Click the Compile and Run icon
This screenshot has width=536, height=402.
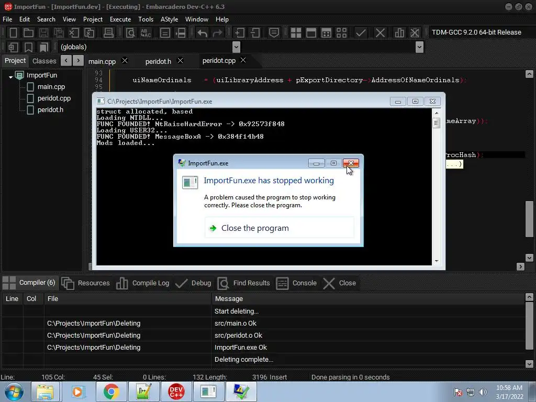coord(327,33)
